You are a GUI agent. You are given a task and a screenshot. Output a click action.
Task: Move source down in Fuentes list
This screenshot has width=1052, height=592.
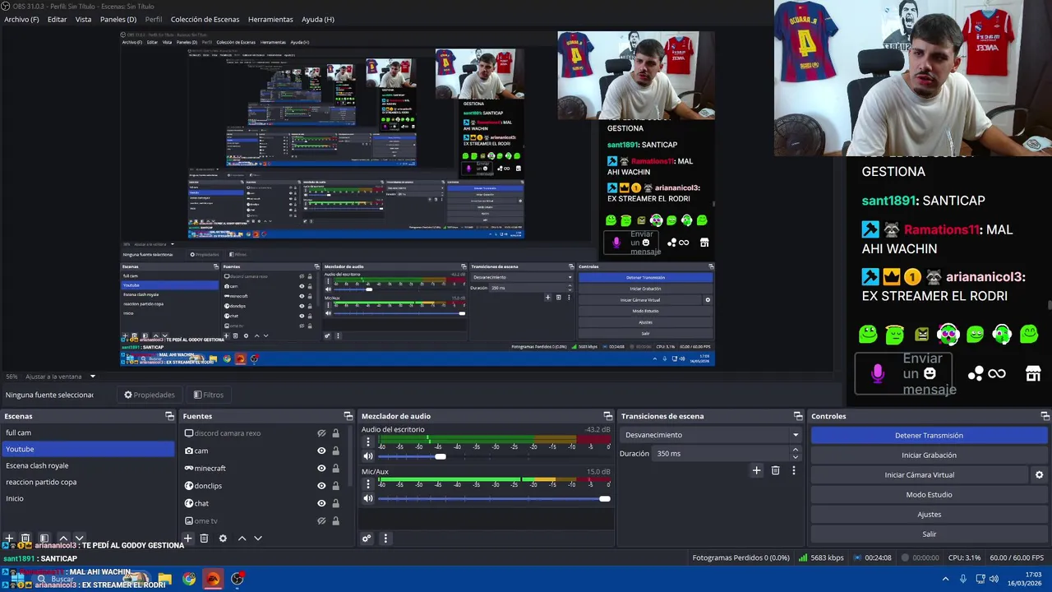(x=258, y=539)
